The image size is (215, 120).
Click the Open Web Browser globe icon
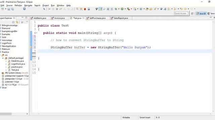point(161,9)
